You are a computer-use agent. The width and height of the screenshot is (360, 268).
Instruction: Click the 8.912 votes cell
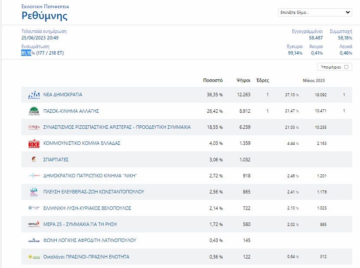(x=245, y=111)
